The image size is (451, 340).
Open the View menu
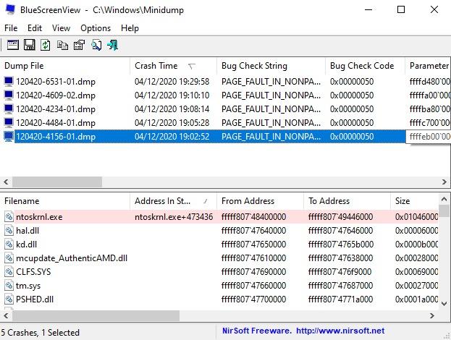61,28
